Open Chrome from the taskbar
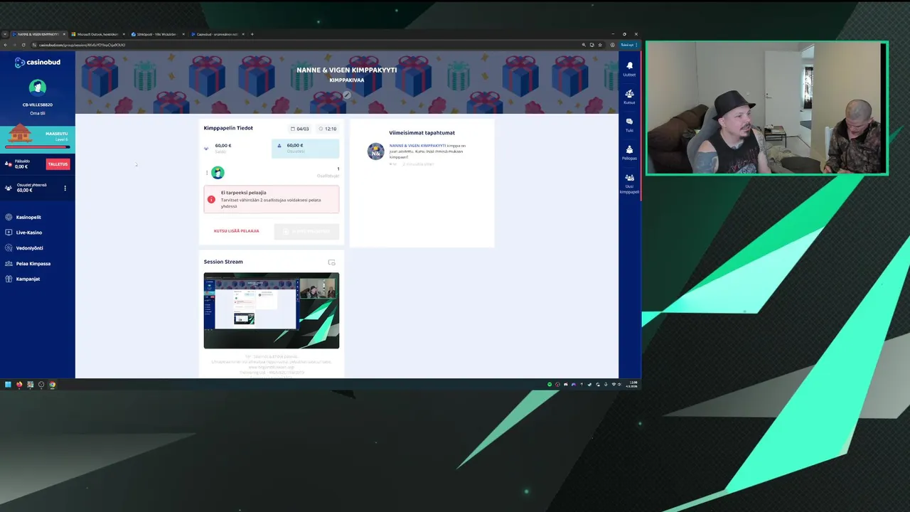910x512 pixels. point(52,385)
